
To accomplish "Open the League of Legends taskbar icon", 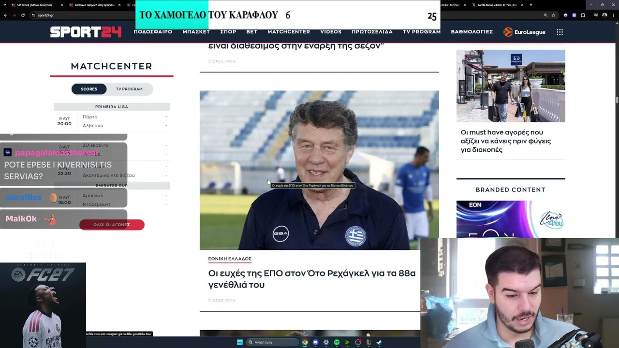I will click(368, 342).
